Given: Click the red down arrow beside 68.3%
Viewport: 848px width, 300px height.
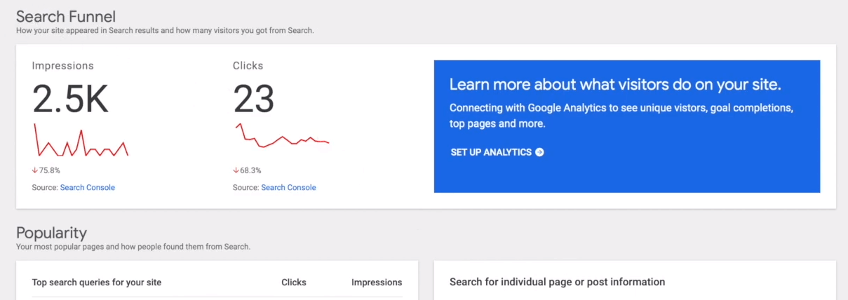Looking at the screenshot, I should (236, 170).
